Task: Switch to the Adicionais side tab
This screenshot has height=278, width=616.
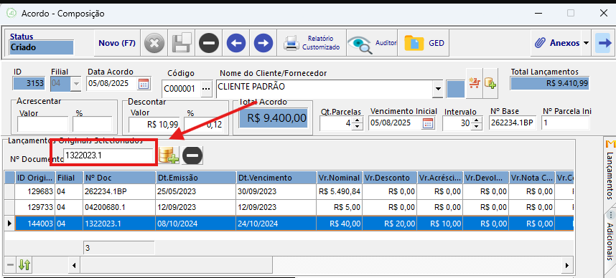Action: (x=610, y=240)
